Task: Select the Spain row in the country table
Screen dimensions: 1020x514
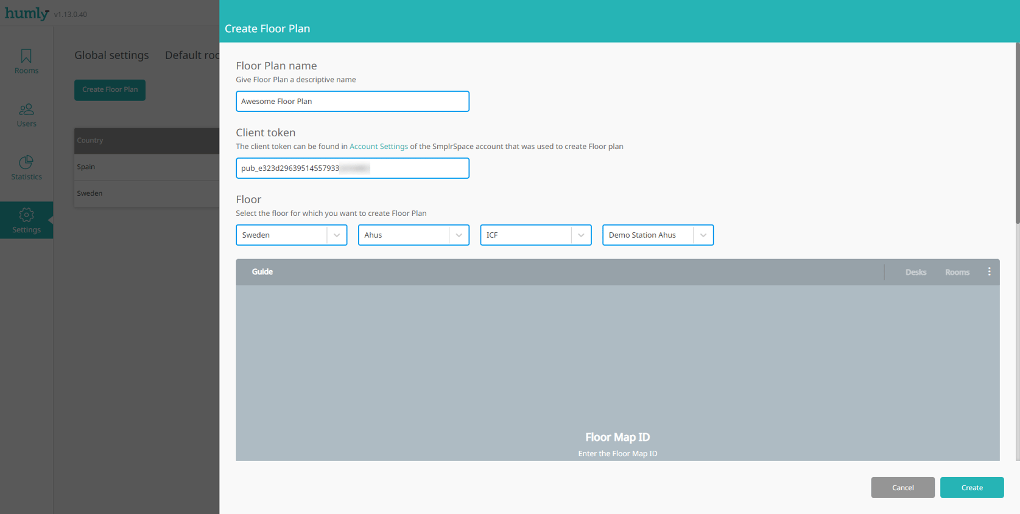Action: click(x=147, y=167)
